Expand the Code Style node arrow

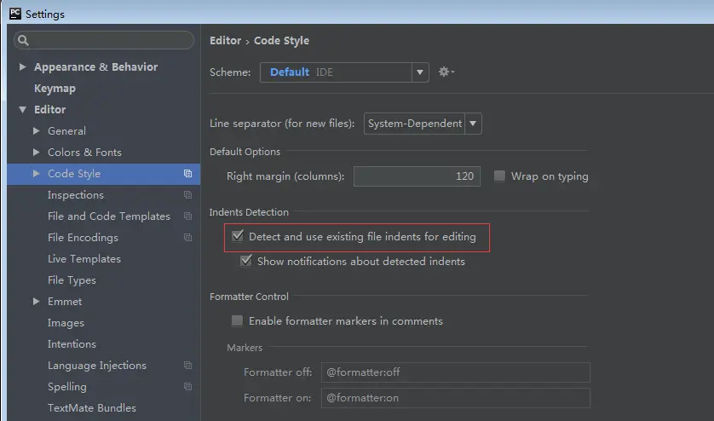(x=36, y=174)
